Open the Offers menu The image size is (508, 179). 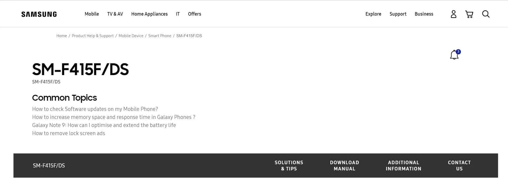194,14
